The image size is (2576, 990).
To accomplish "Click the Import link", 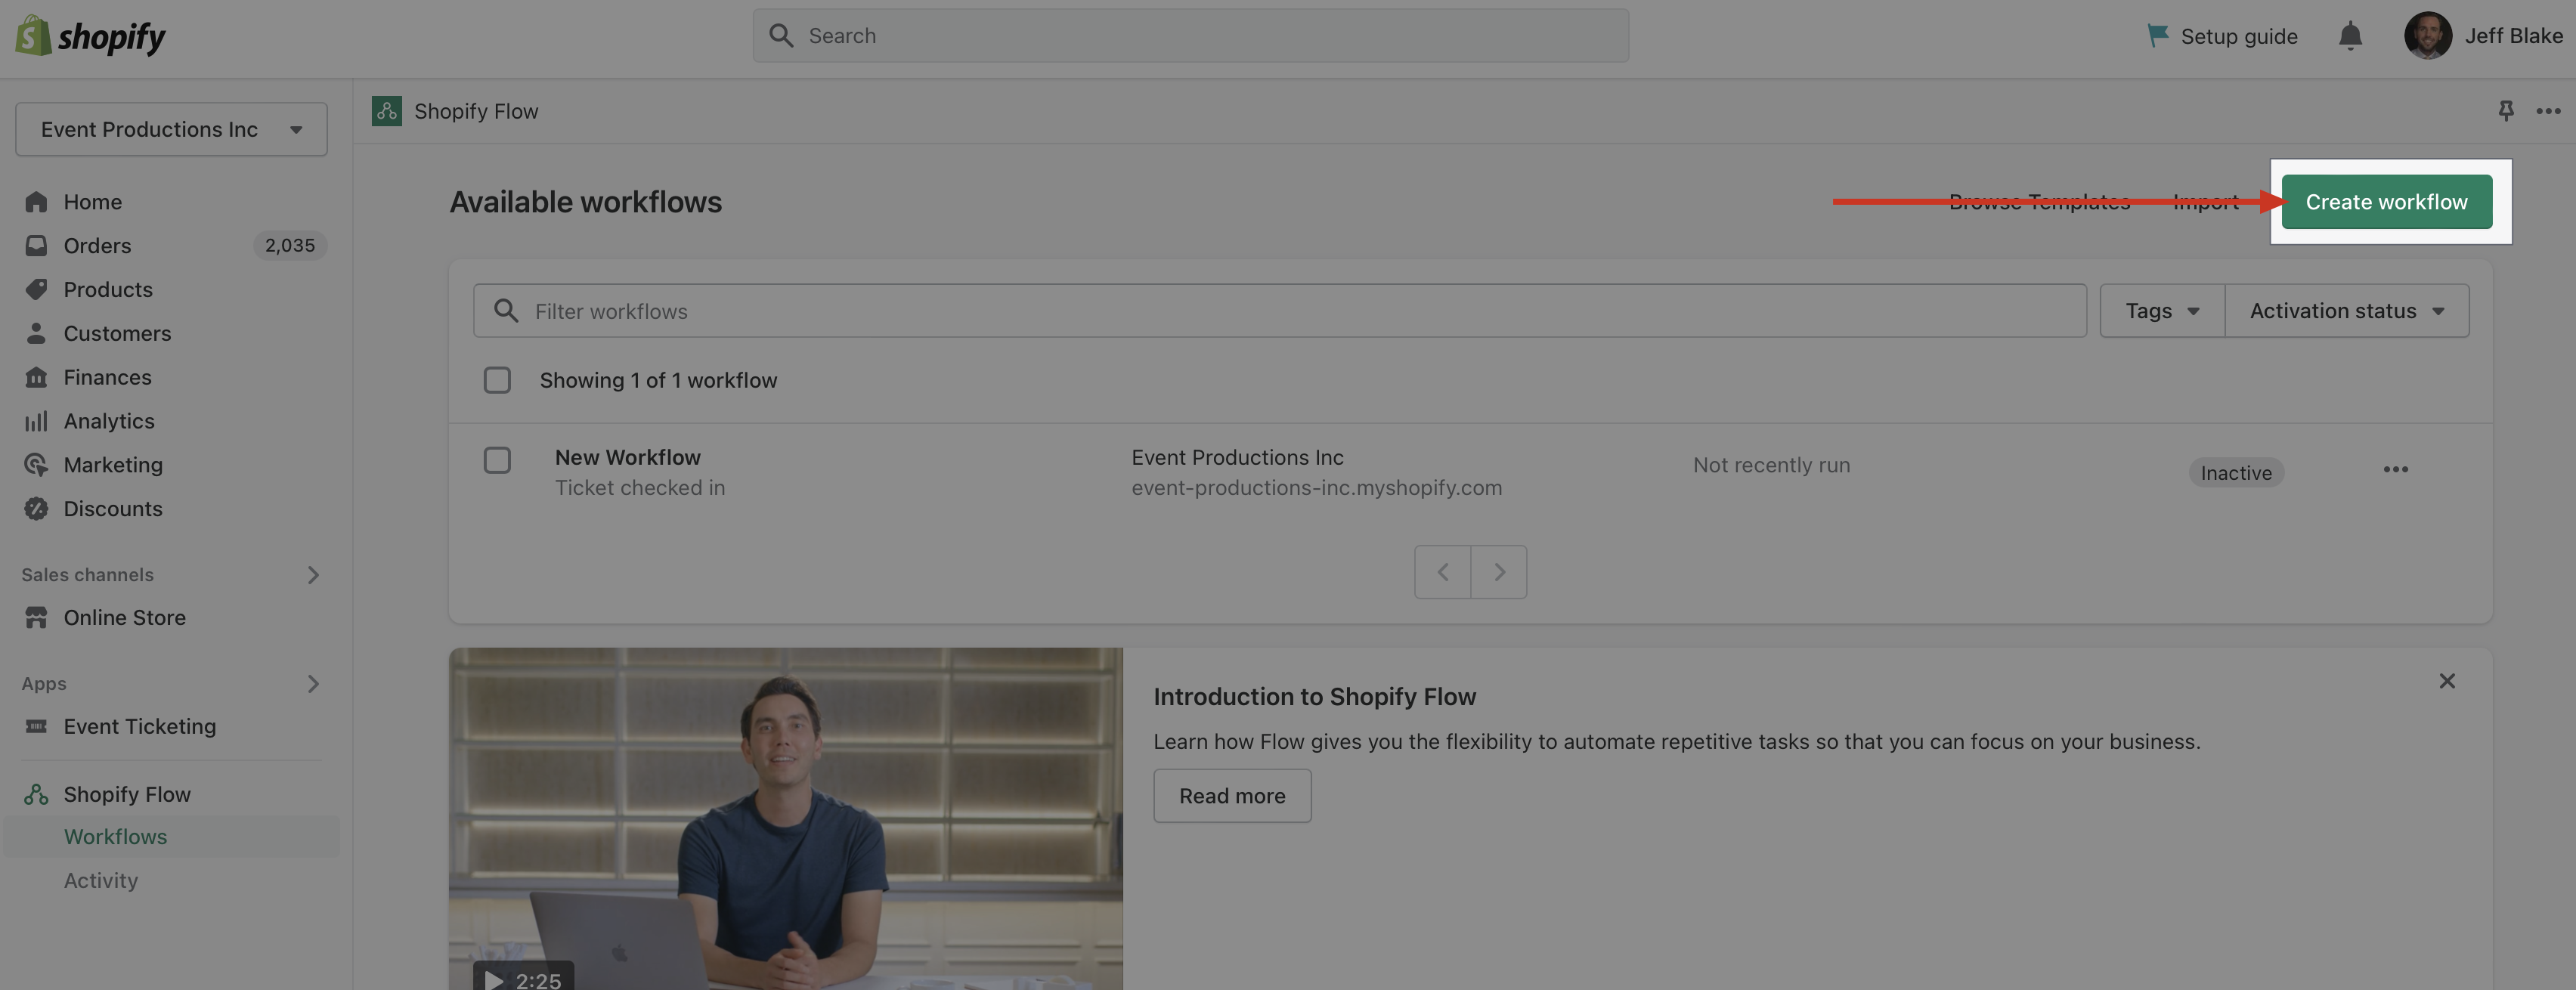I will tap(2205, 202).
